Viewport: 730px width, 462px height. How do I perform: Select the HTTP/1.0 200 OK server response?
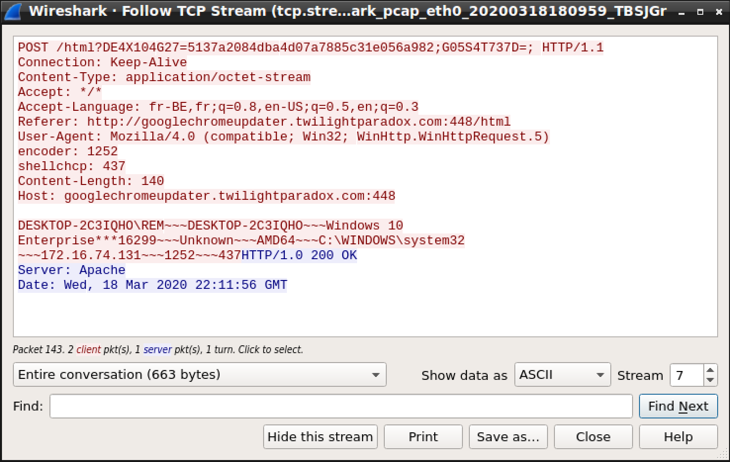(299, 255)
